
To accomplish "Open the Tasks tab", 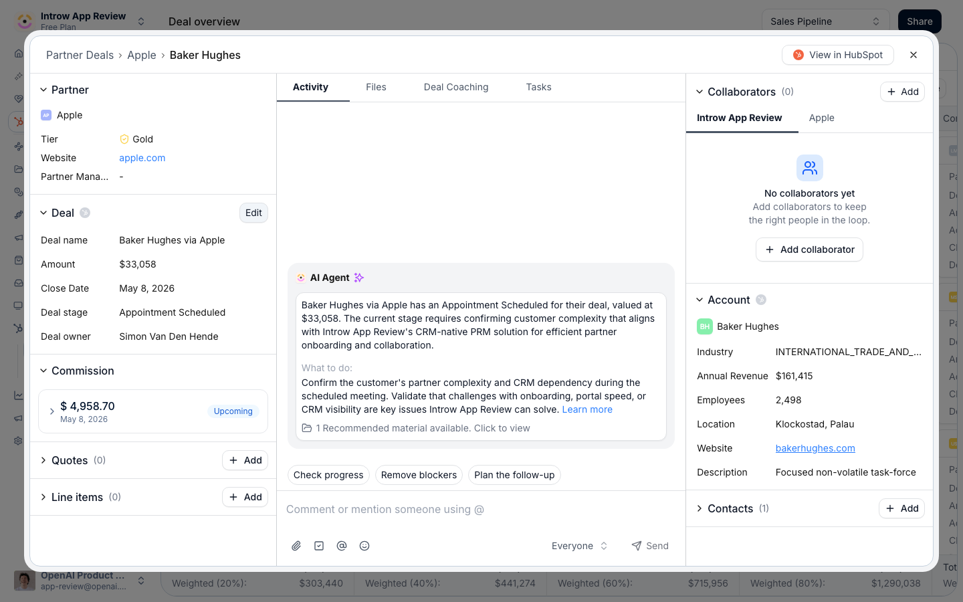I will [538, 87].
